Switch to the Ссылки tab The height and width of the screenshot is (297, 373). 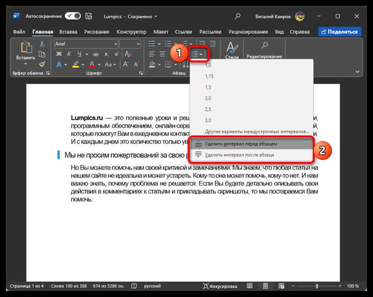coord(184,32)
